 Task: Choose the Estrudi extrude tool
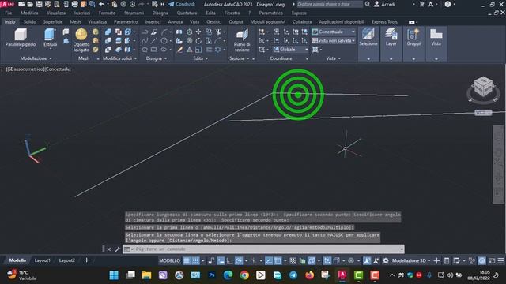pyautogui.click(x=50, y=38)
